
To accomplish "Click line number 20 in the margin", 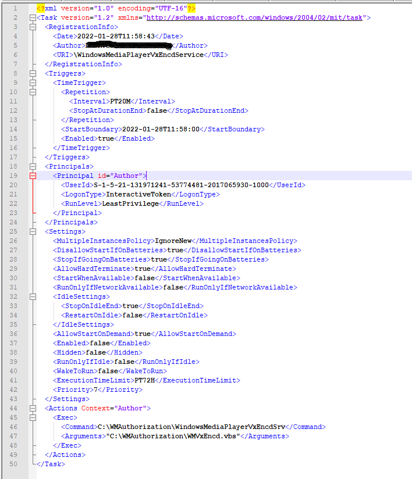I will (13, 185).
